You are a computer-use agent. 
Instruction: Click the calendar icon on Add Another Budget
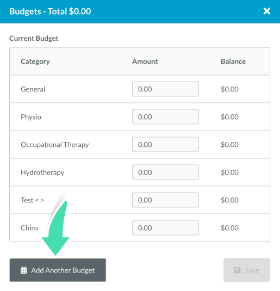(x=24, y=270)
